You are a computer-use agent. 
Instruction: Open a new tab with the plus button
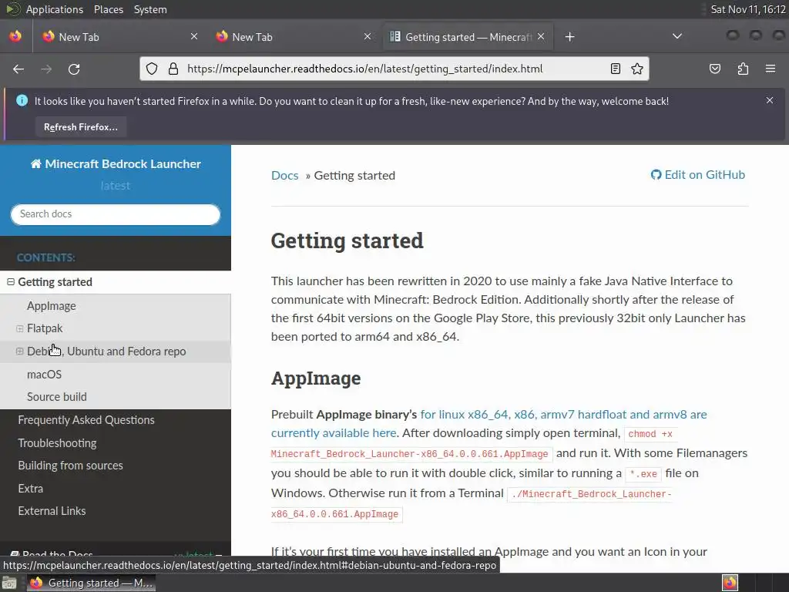point(569,37)
